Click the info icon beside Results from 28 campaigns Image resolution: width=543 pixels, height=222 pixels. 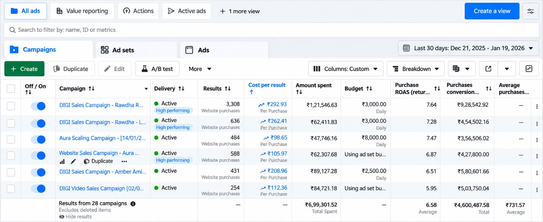pyautogui.click(x=133, y=204)
